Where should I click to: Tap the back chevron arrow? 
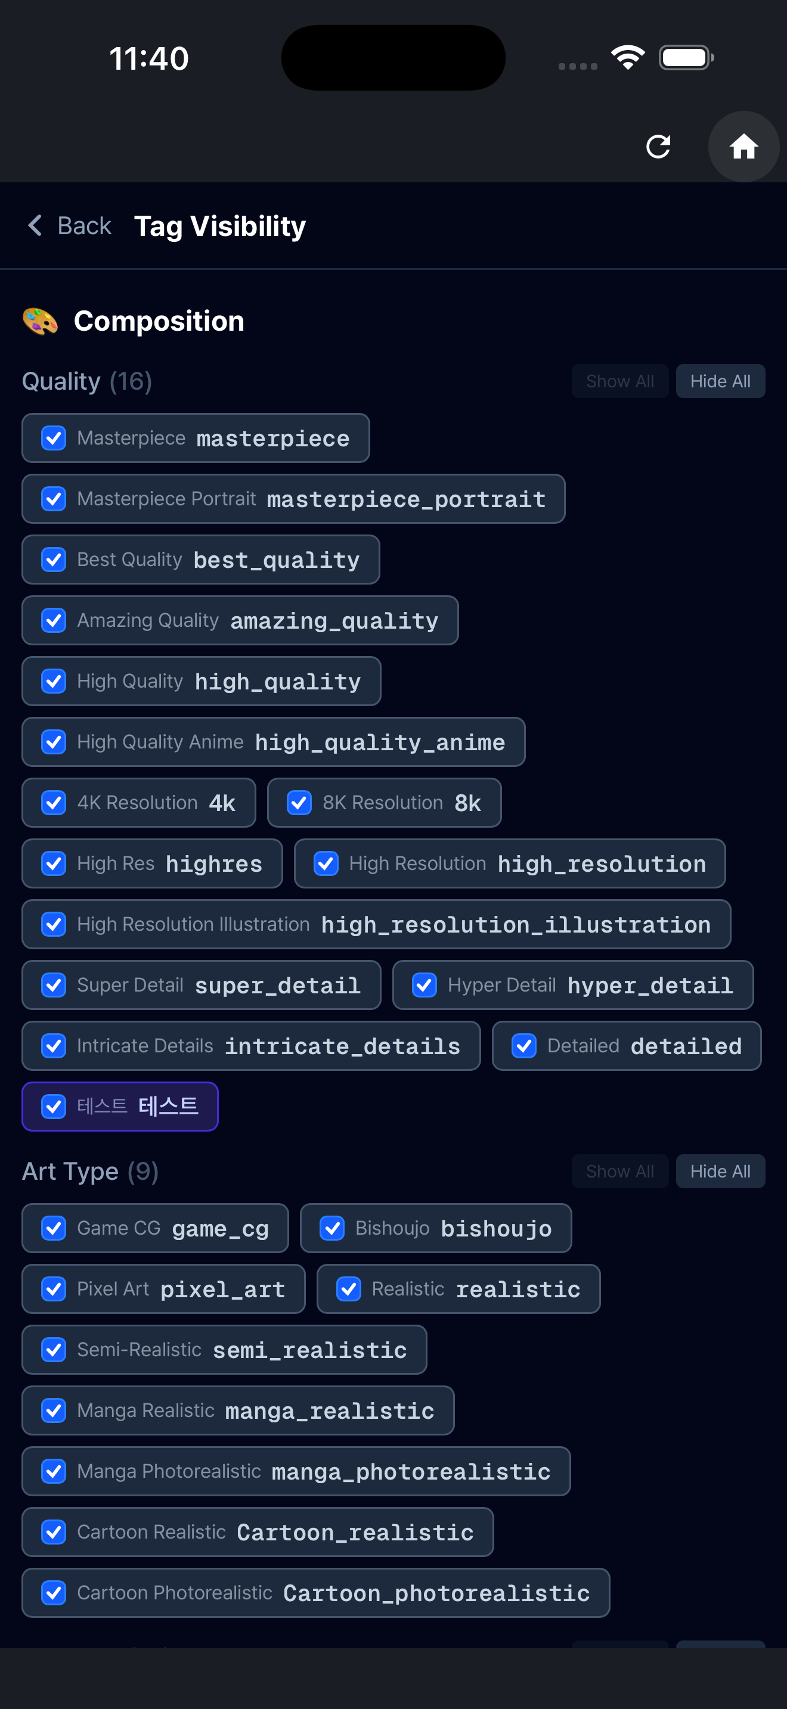(x=35, y=226)
